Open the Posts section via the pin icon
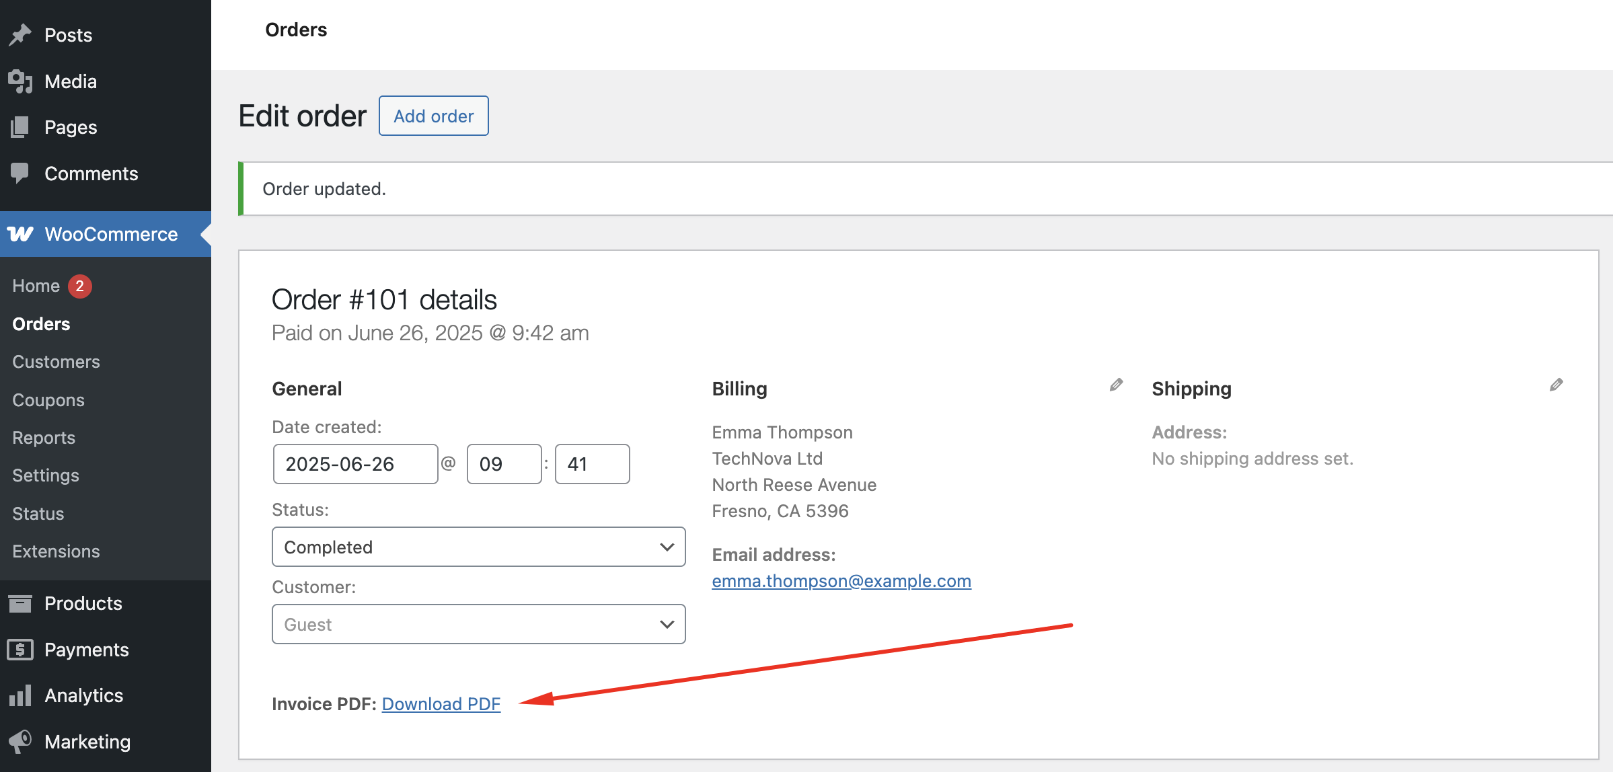The image size is (1613, 772). click(21, 34)
